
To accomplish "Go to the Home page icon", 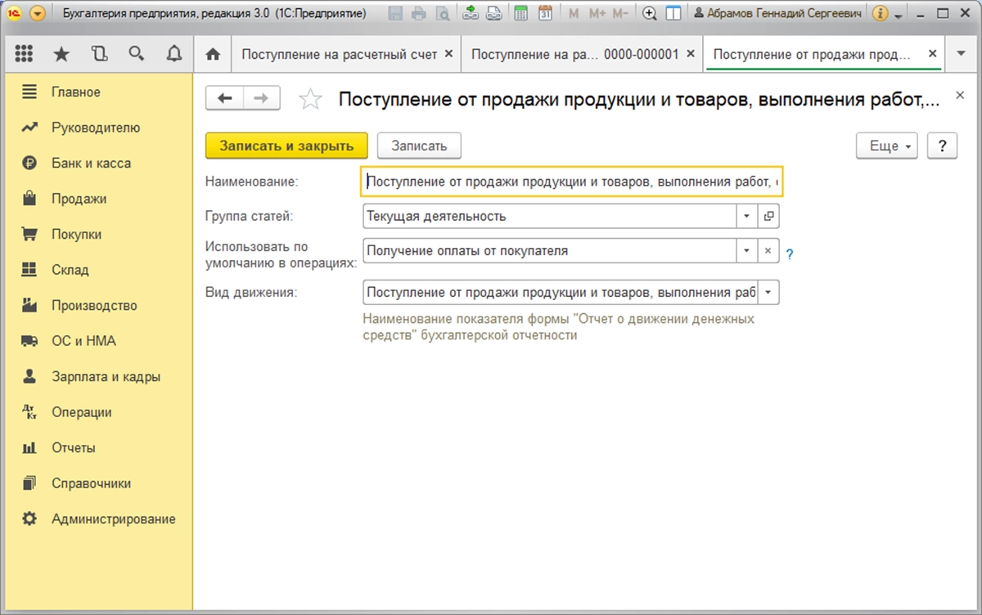I will [213, 54].
